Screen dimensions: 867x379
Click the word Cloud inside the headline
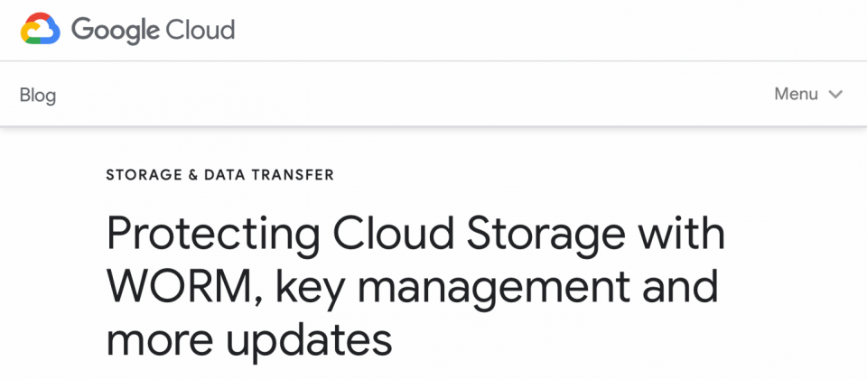[394, 233]
